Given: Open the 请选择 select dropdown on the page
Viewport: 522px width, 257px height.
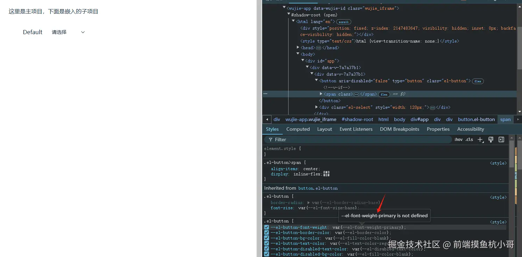Looking at the screenshot, I should tap(69, 32).
